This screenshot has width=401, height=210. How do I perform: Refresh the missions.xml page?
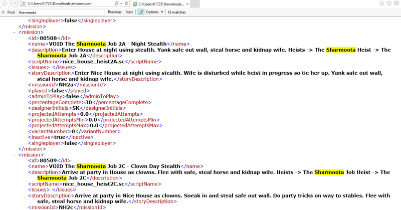pos(125,4)
